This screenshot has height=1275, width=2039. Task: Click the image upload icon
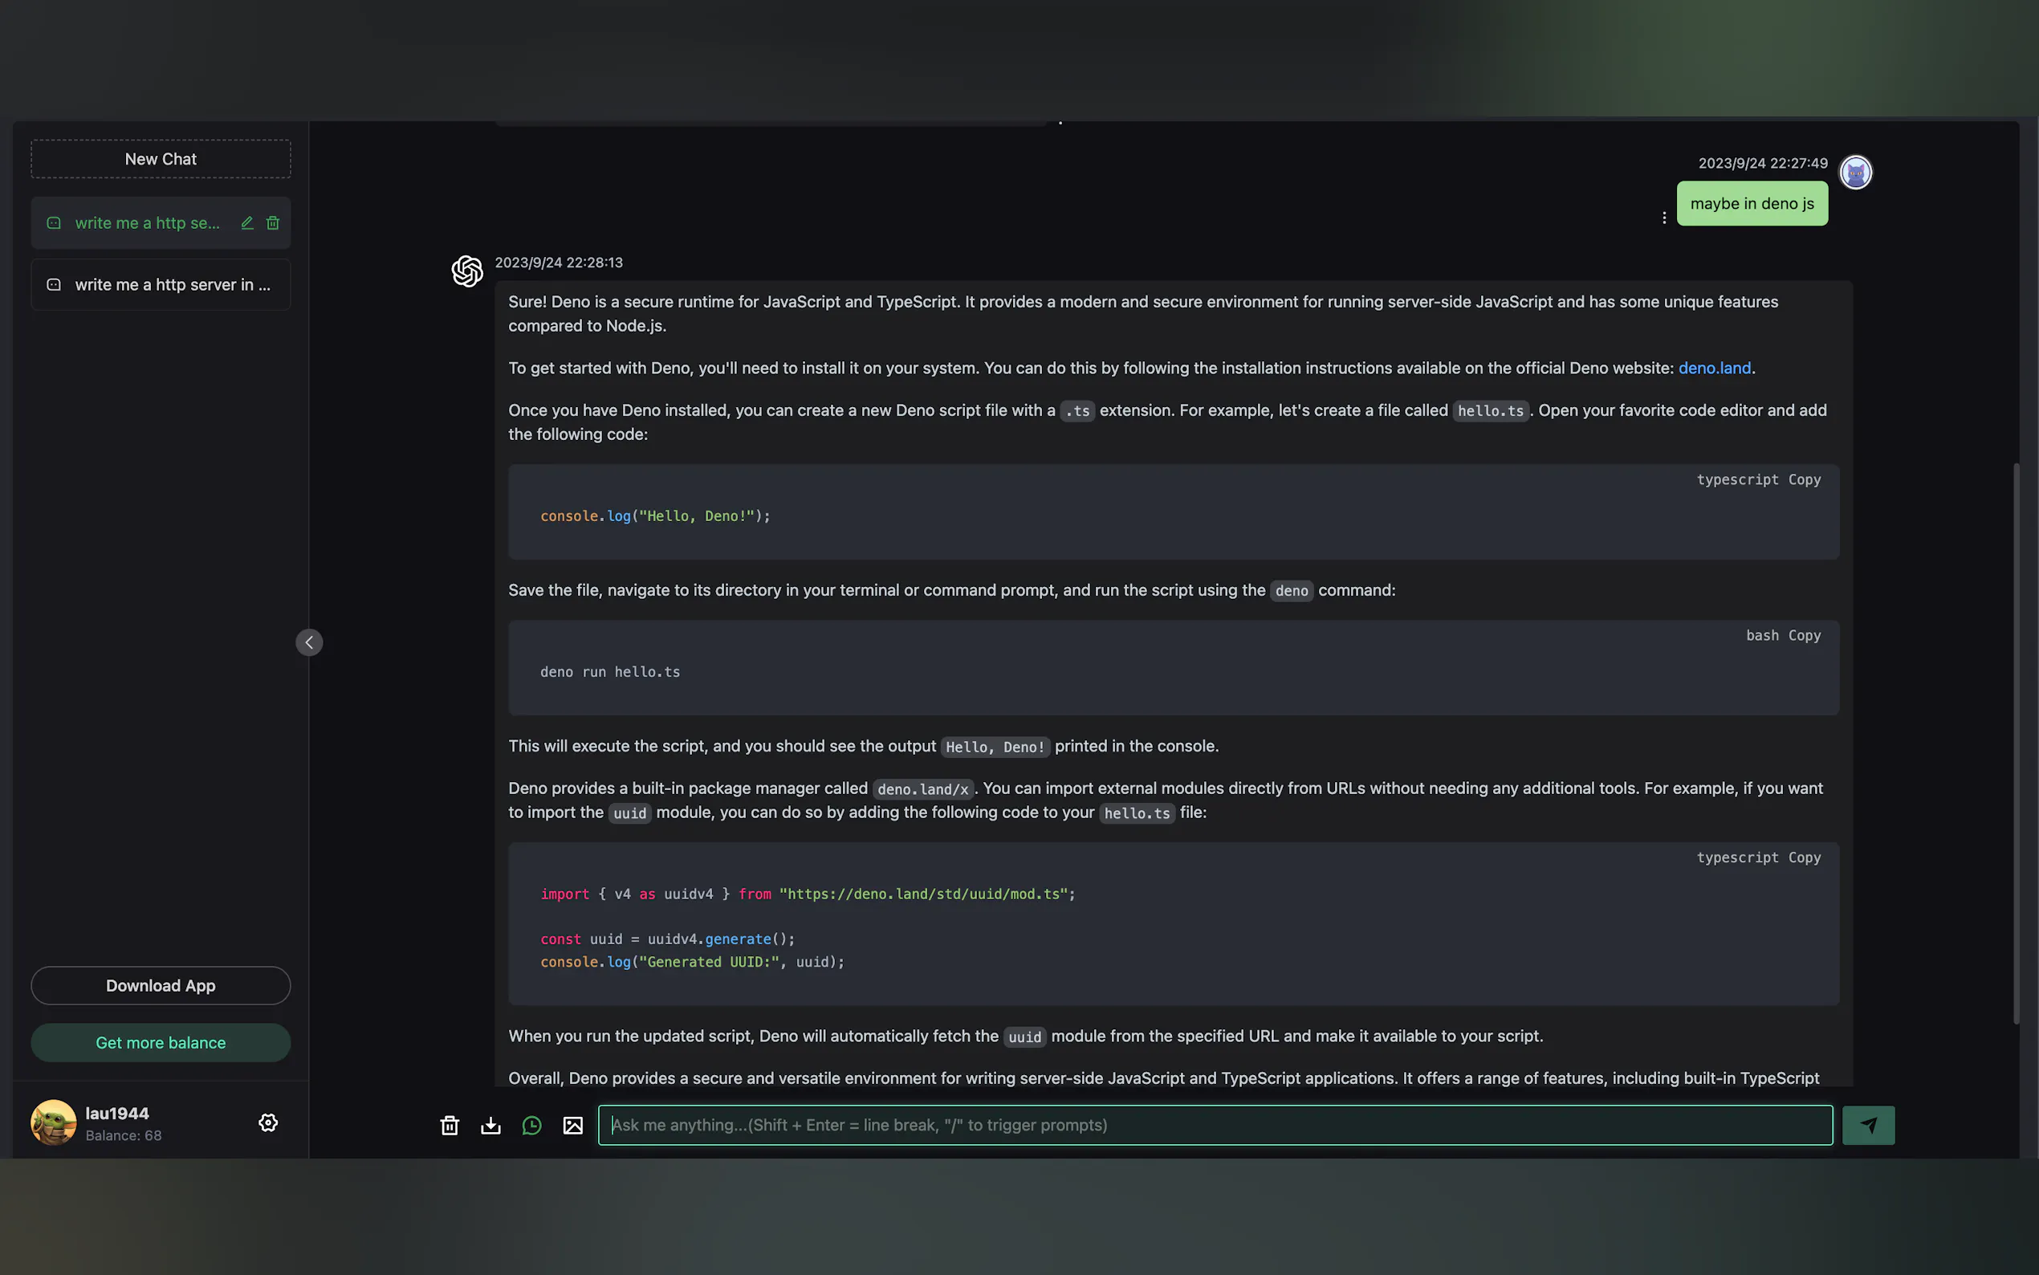(x=573, y=1125)
